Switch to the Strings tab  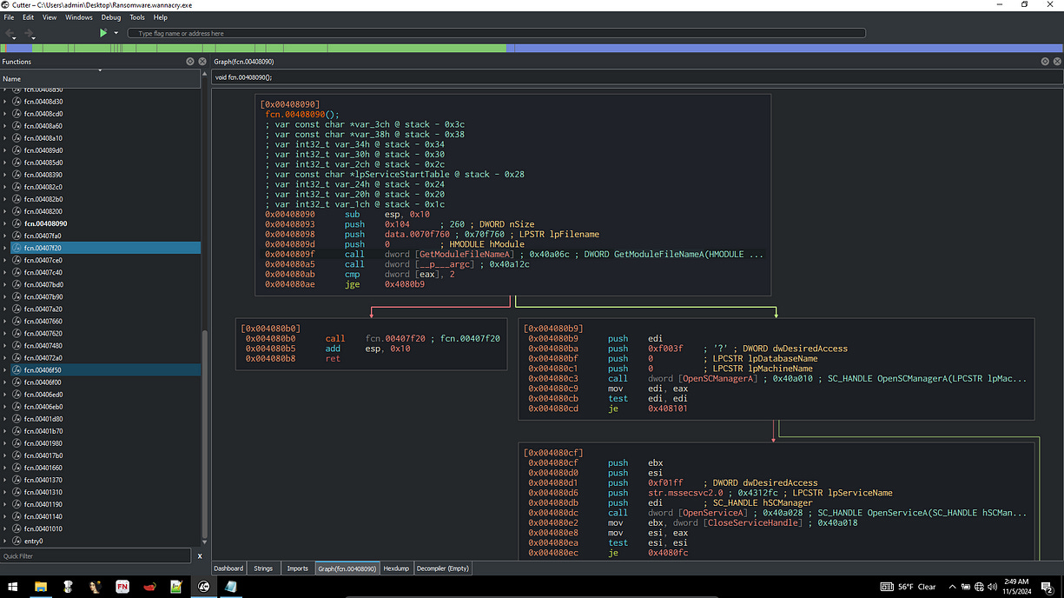click(x=262, y=568)
